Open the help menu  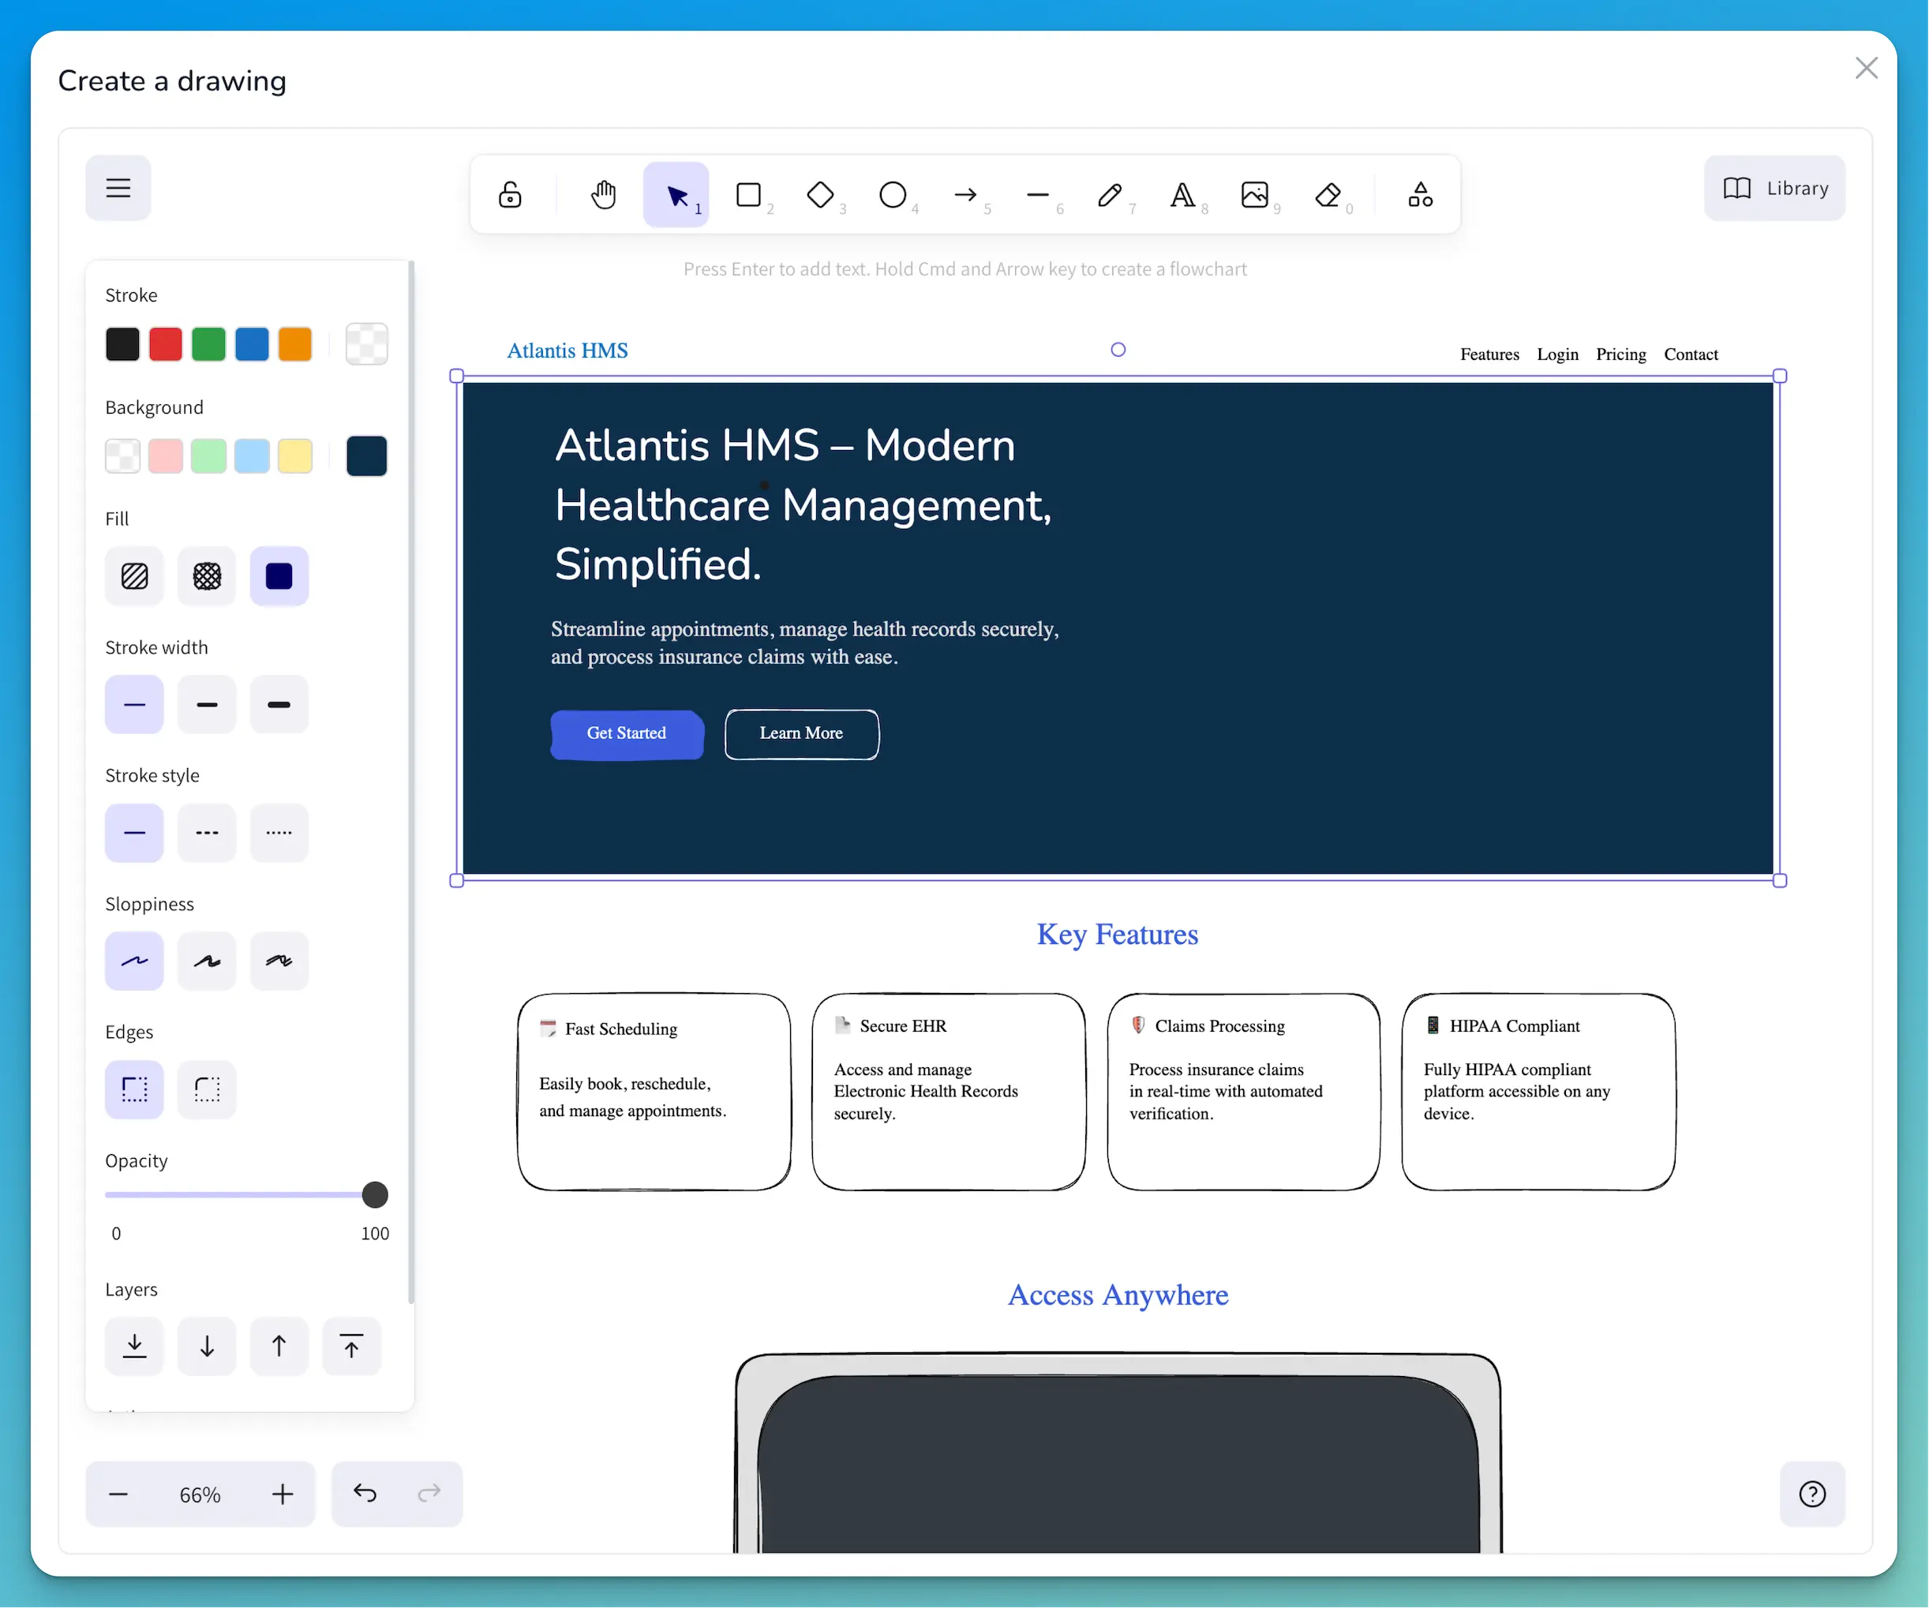(1812, 1494)
